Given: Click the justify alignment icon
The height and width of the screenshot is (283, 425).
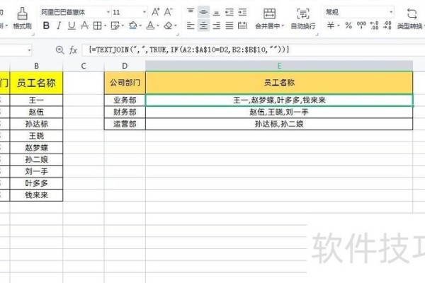Looking at the screenshot, I should [x=229, y=25].
